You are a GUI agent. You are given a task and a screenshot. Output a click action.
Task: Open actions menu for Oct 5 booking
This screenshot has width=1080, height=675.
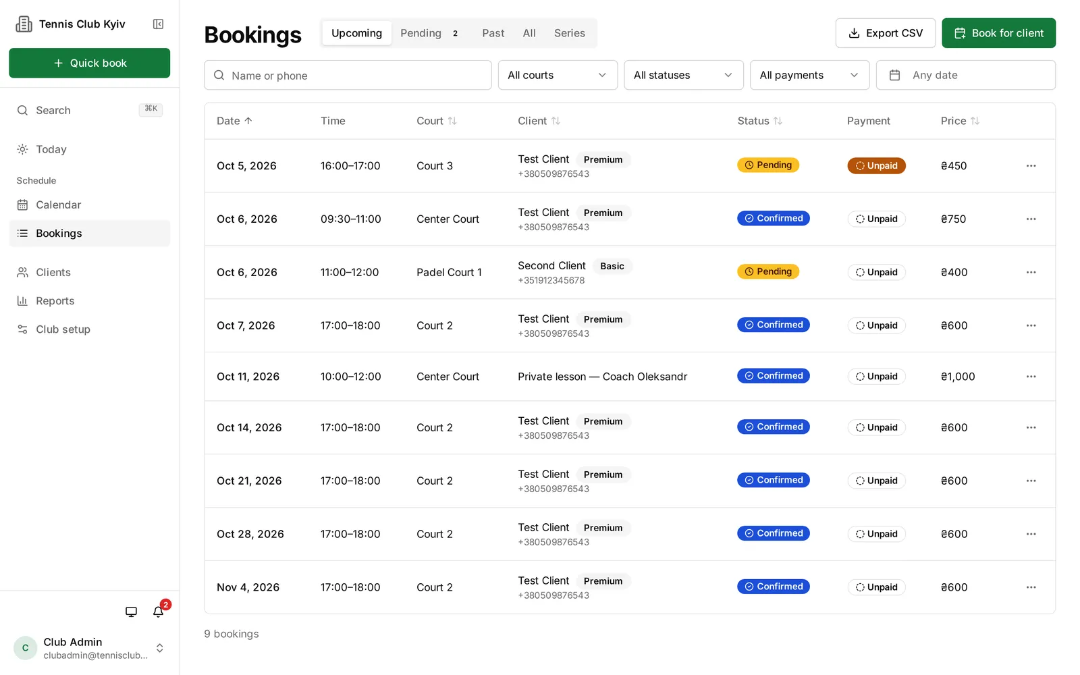1031,166
